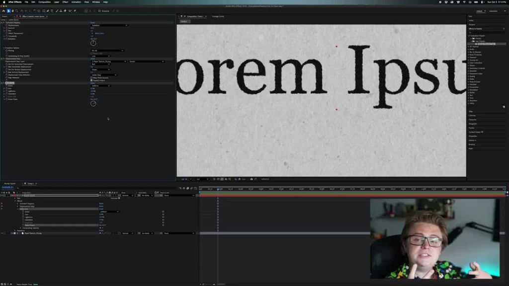The image size is (509, 286).
Task: Open the Displacement type dropdown
Action: click(109, 25)
